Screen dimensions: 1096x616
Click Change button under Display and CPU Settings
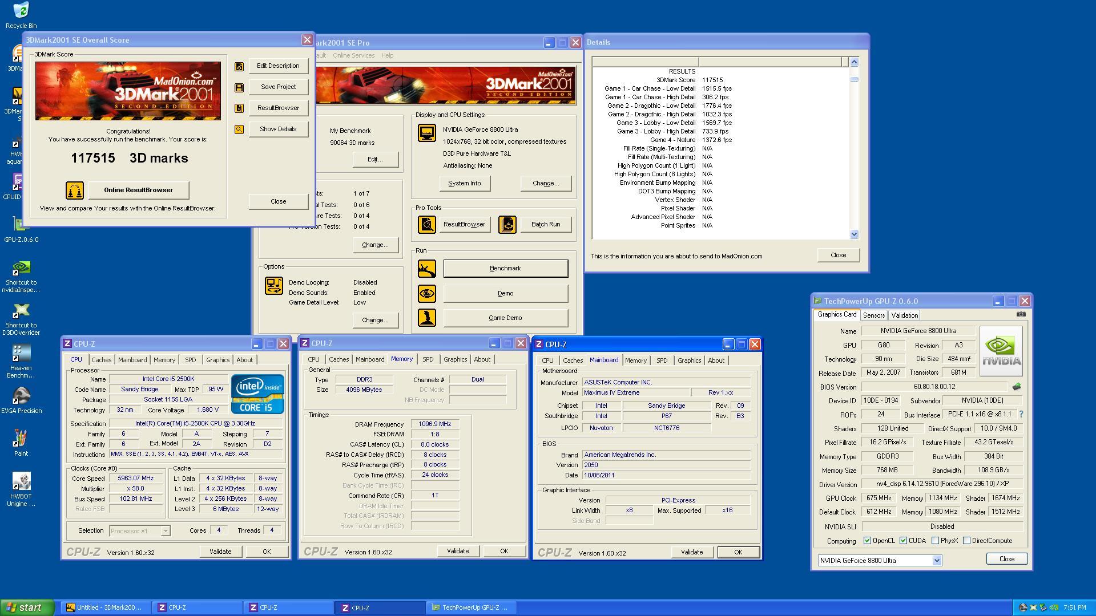click(x=545, y=183)
